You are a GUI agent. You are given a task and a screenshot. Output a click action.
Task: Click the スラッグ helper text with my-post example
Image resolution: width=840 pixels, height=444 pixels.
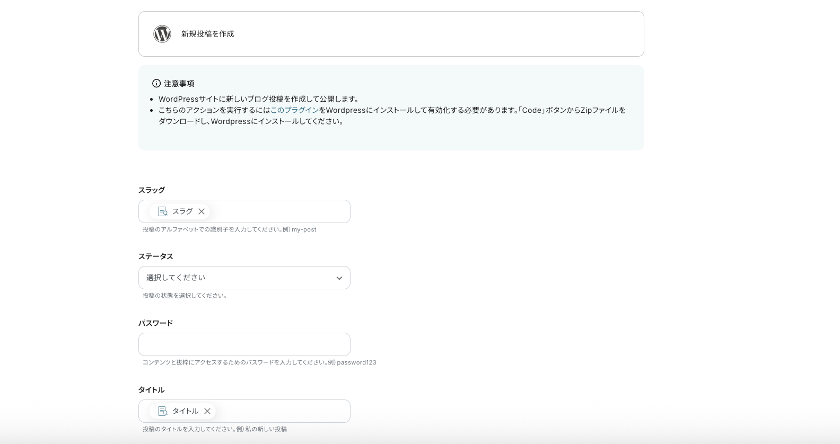tap(229, 229)
